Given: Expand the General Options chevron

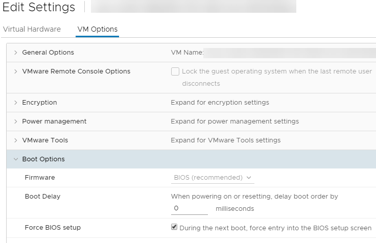Looking at the screenshot, I should [x=16, y=53].
